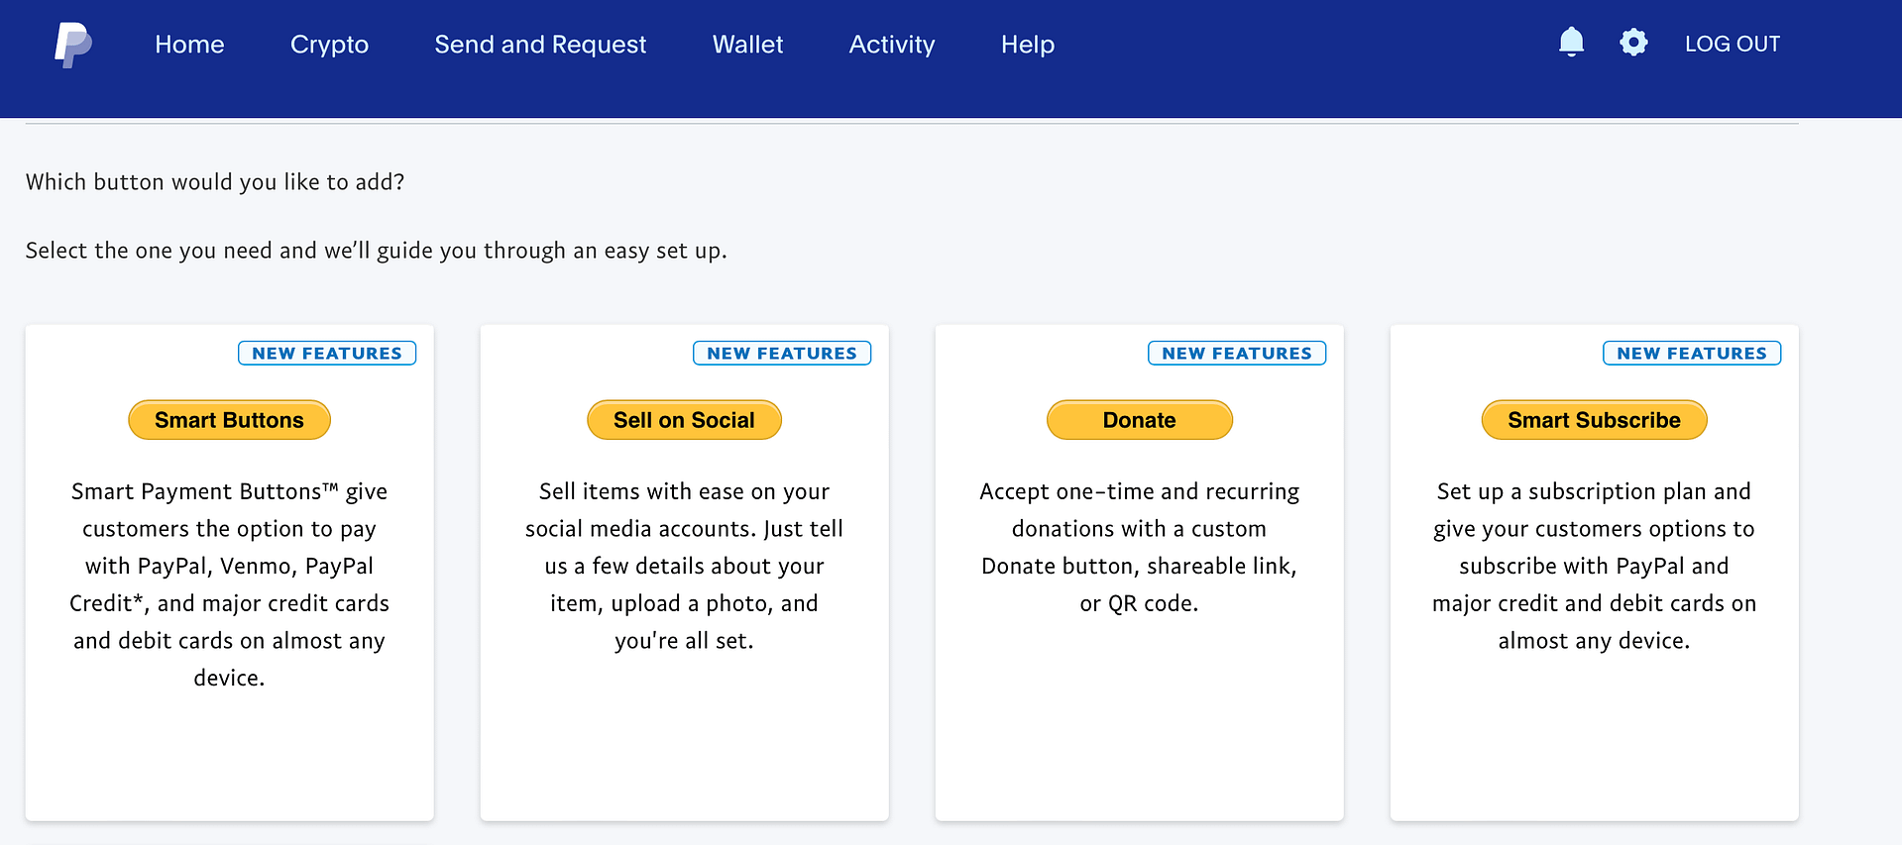
Task: Open the settings gear icon
Action: point(1633,42)
